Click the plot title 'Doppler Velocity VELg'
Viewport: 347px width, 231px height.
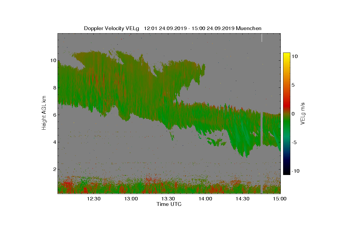(111, 28)
